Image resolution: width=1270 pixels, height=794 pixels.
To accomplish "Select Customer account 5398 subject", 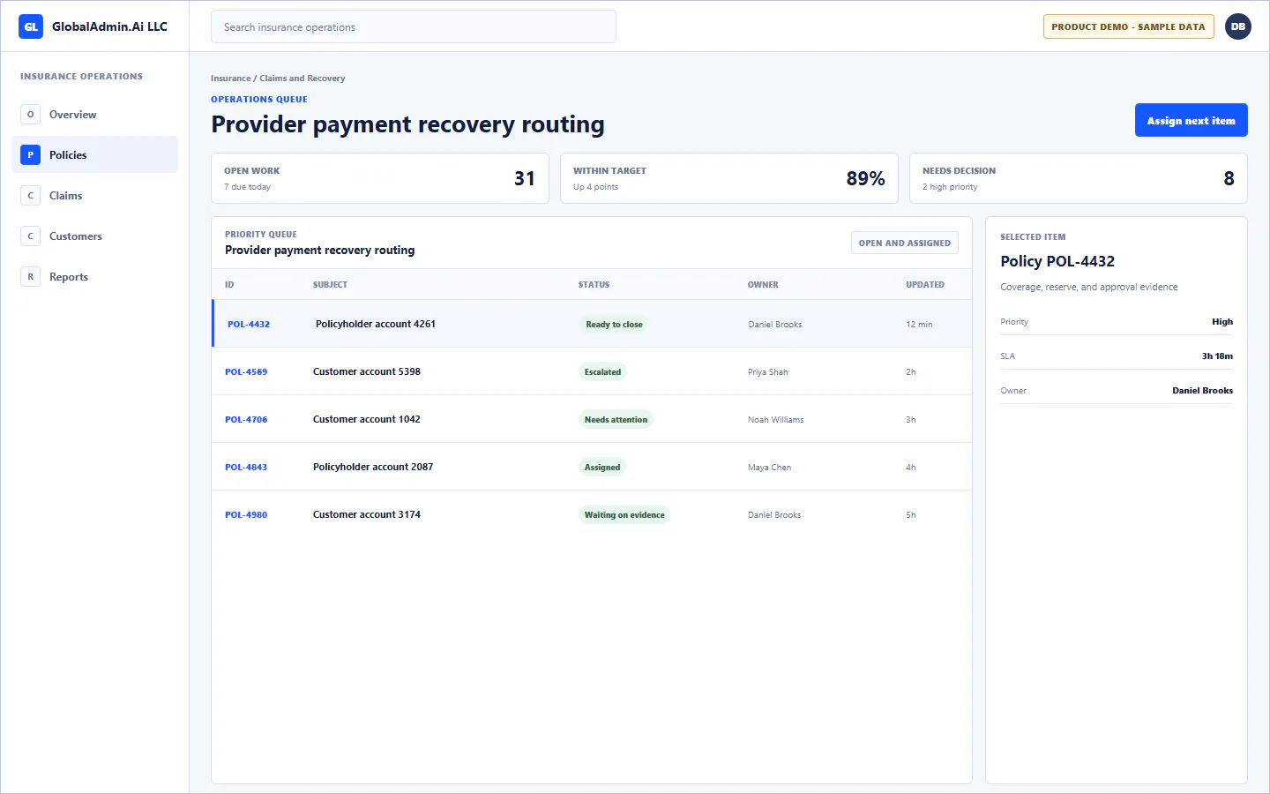I will coord(367,371).
